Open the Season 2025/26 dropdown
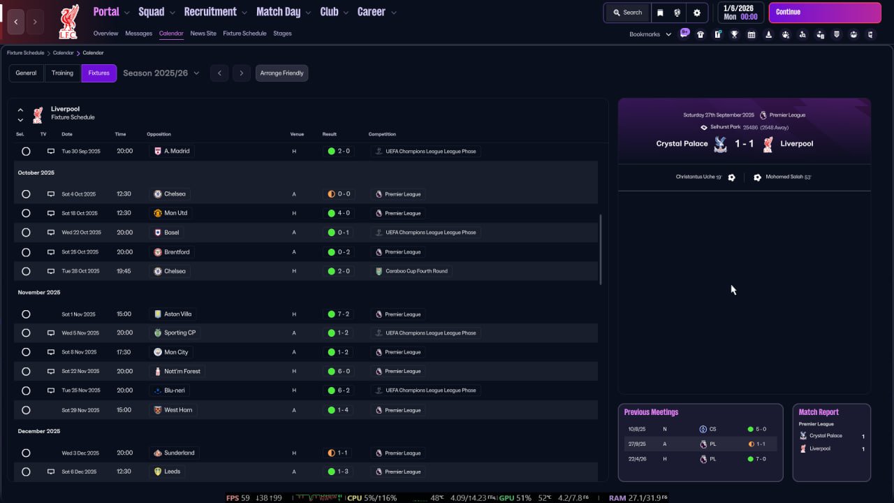Screen dimensions: 894x503 (161, 73)
